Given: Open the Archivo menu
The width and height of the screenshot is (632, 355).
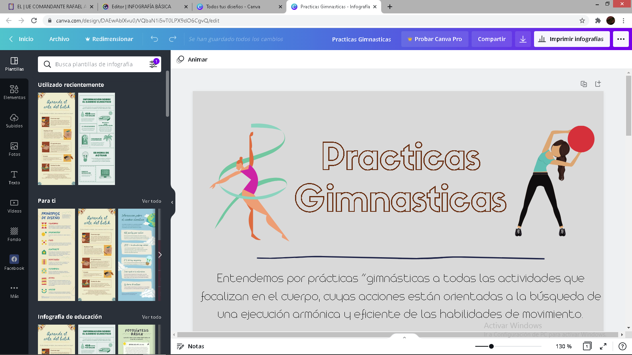Looking at the screenshot, I should (x=59, y=39).
